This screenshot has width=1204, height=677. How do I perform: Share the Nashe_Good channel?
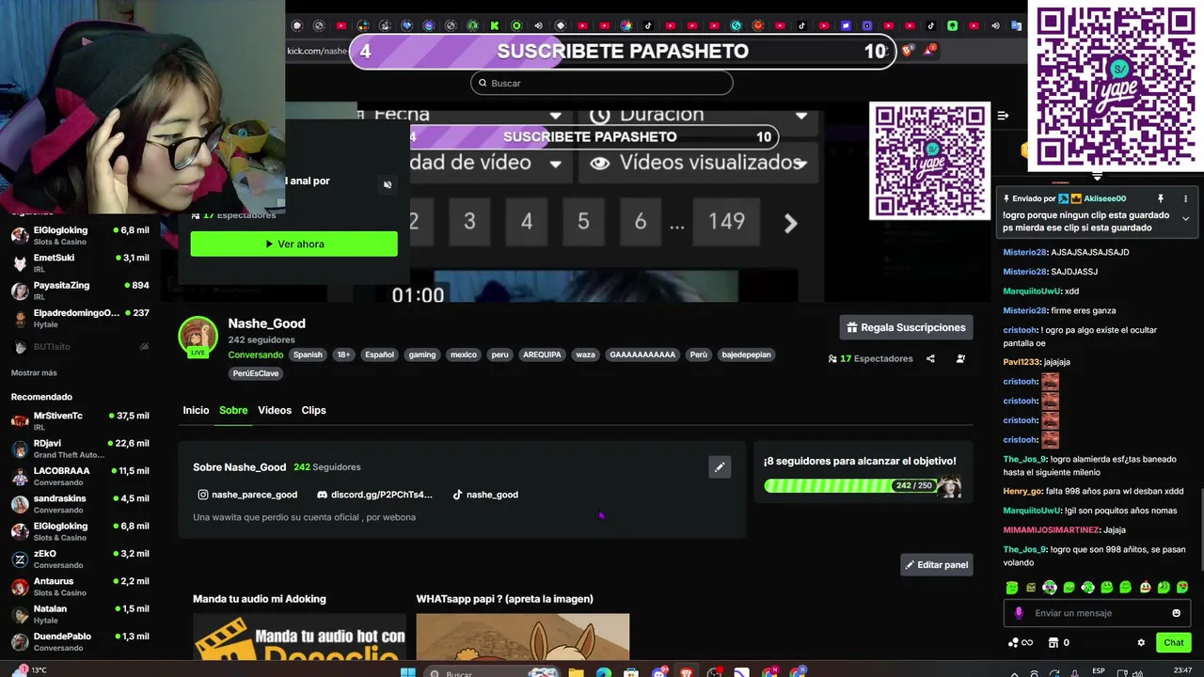coord(930,358)
